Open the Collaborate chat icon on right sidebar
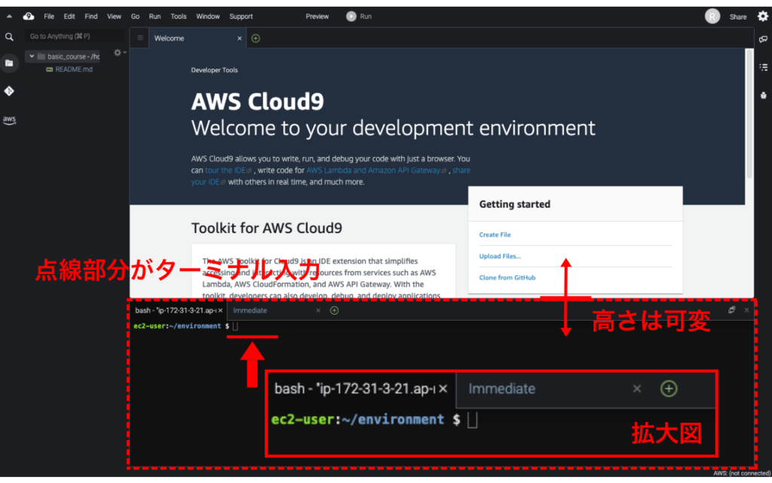The image size is (772, 483). [763, 39]
